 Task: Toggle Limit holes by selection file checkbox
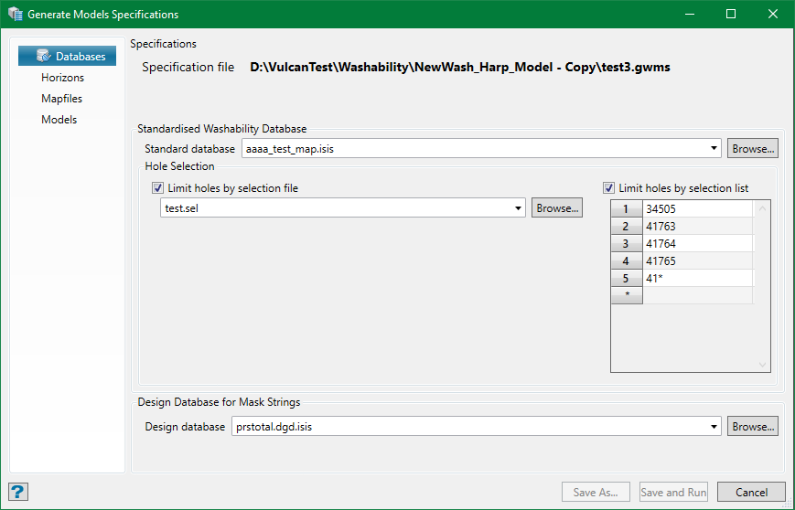tap(158, 188)
